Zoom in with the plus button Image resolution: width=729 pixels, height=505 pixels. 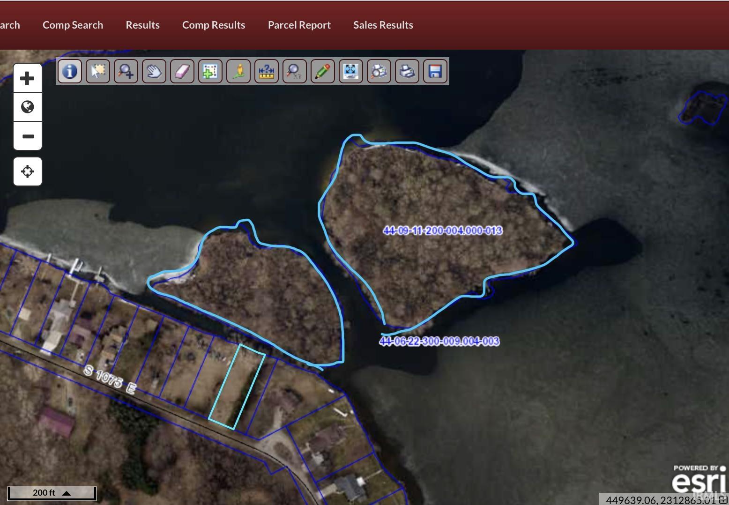(28, 78)
